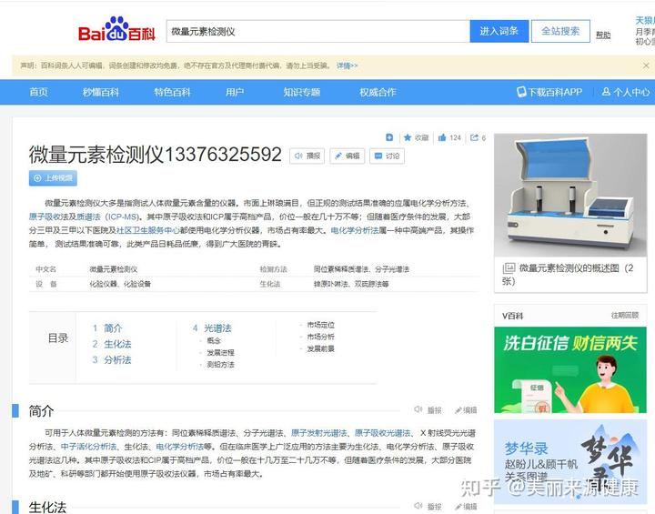Jump to 市场分析 in contents
This screenshot has width=655, height=514.
tap(321, 337)
